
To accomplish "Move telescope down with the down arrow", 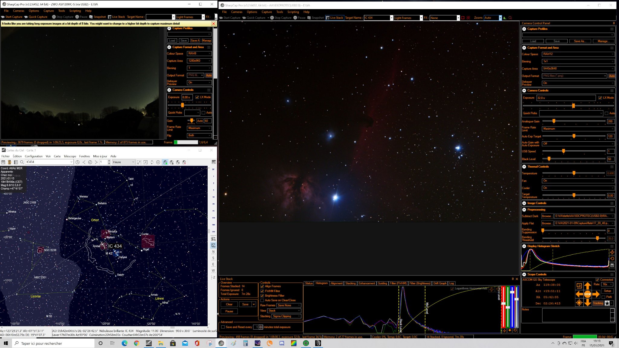I will point(587,302).
